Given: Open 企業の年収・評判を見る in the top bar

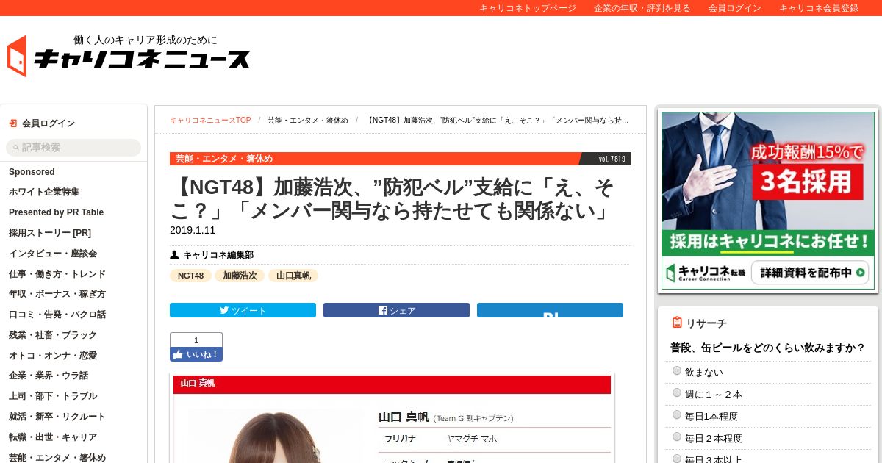Looking at the screenshot, I should click(x=642, y=8).
